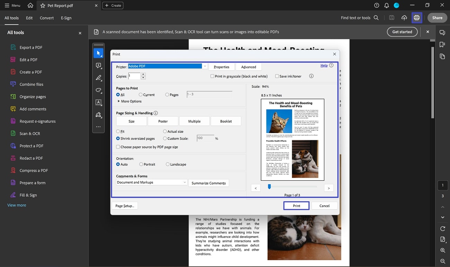Select the arrow selection tool in the toolbar
Viewport: 450px width, 267px height.
(98, 53)
